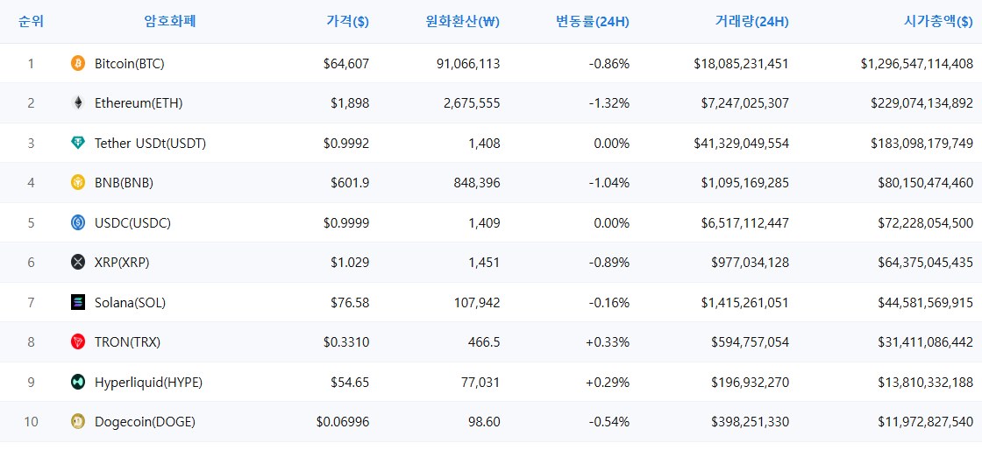Click Tether volume $41,329,049,554
This screenshot has height=450, width=982.
(742, 143)
